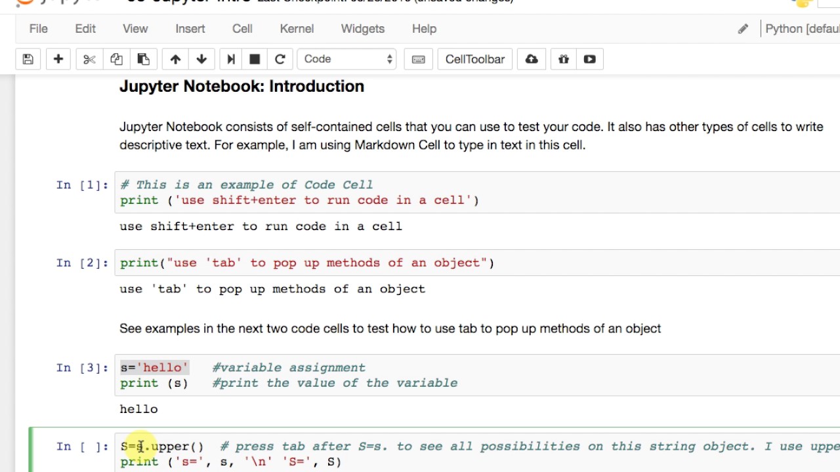Click output 'use 'tab' to pop up methods of an object'
The height and width of the screenshot is (472, 840).
pos(272,289)
